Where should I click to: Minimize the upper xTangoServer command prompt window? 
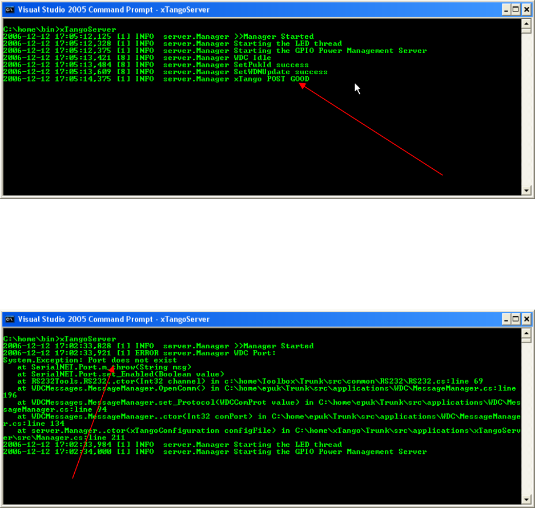pos(506,10)
